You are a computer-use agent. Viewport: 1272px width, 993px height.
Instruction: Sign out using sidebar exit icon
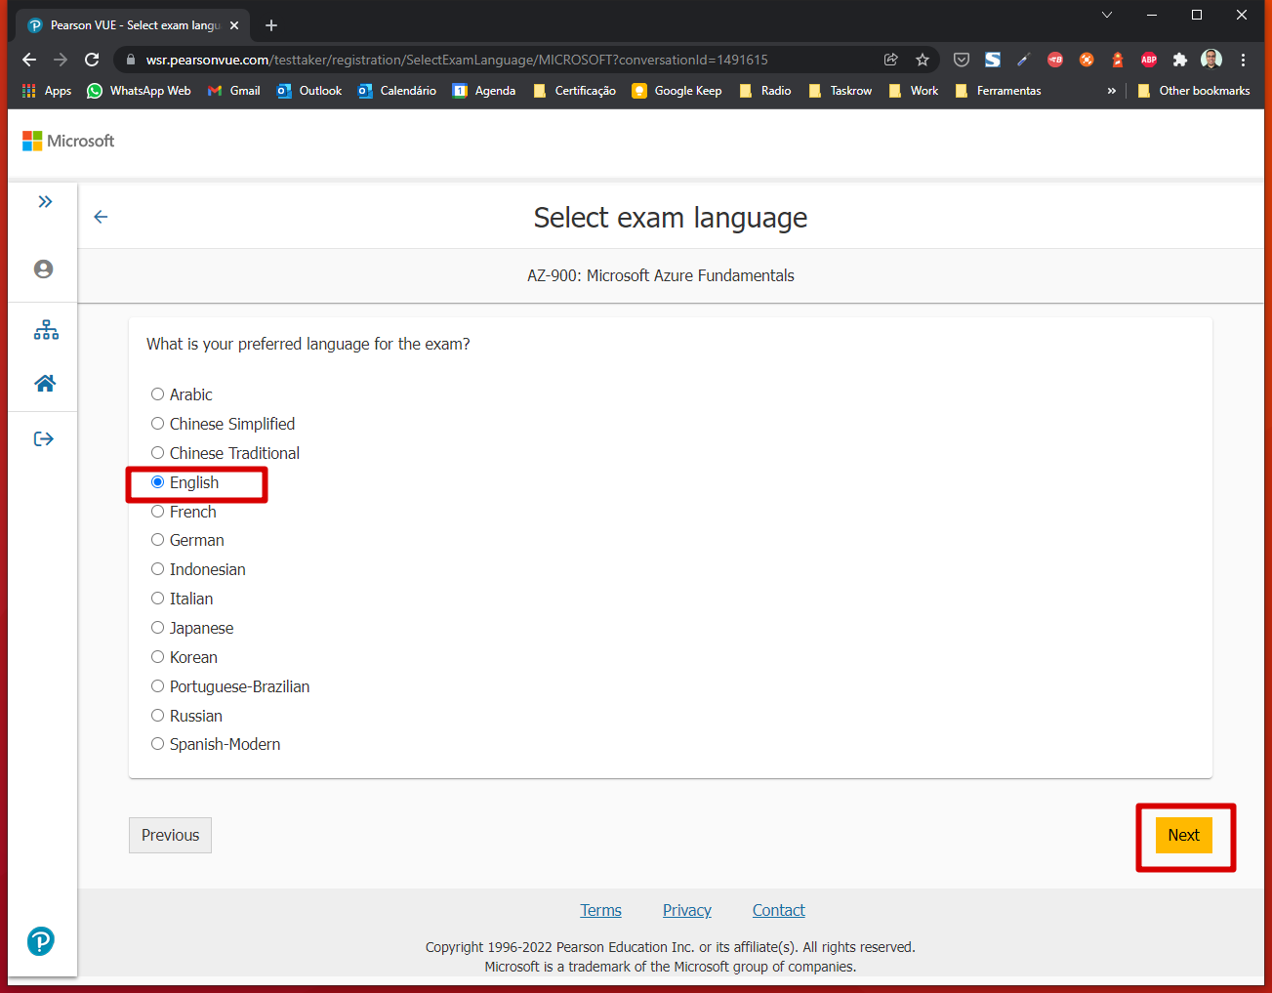click(44, 439)
